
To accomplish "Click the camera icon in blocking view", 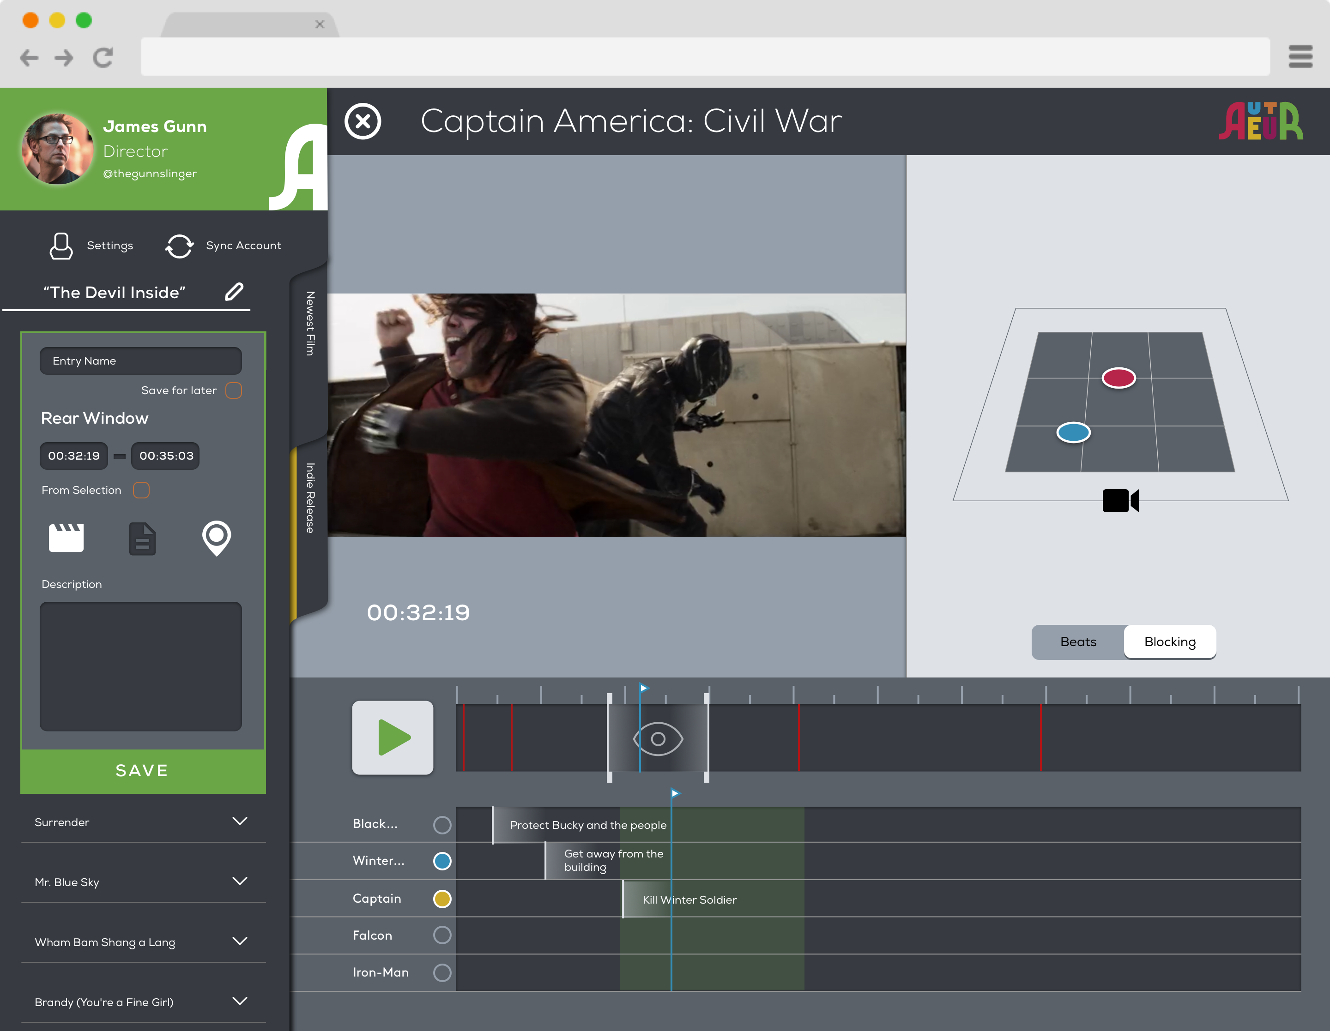I will pos(1120,501).
